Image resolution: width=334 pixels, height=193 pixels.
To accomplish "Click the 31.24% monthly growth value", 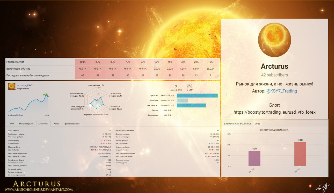I will coord(216,160).
